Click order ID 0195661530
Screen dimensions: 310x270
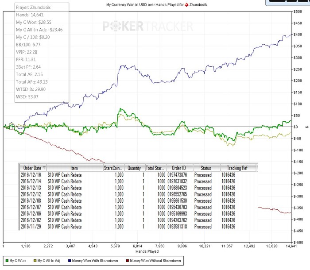177,201
